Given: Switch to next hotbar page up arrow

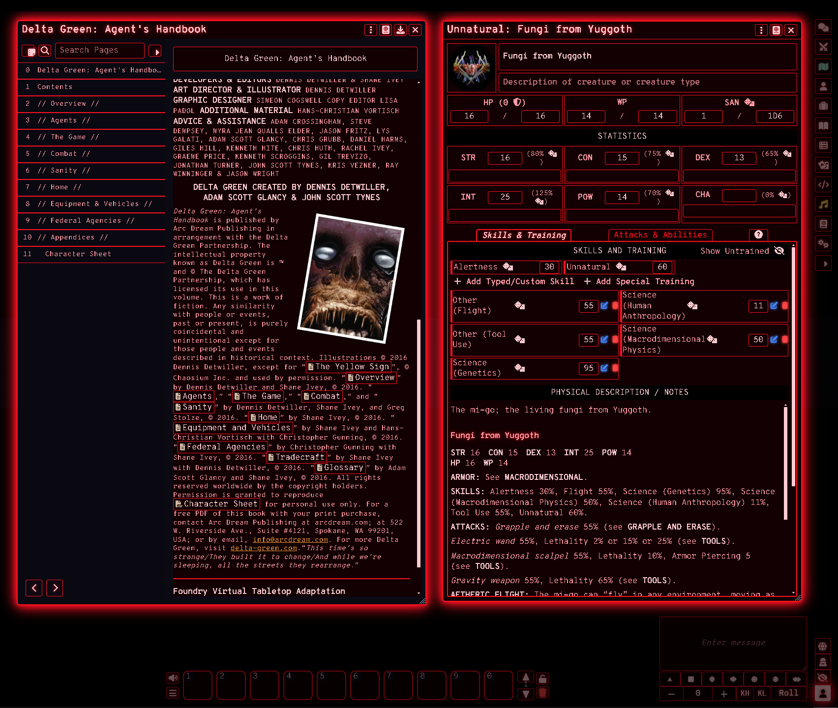Looking at the screenshot, I should coord(526,677).
